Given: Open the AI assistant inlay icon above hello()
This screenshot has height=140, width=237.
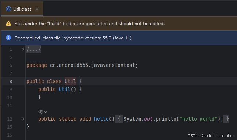Looking at the screenshot, I should (40, 112).
